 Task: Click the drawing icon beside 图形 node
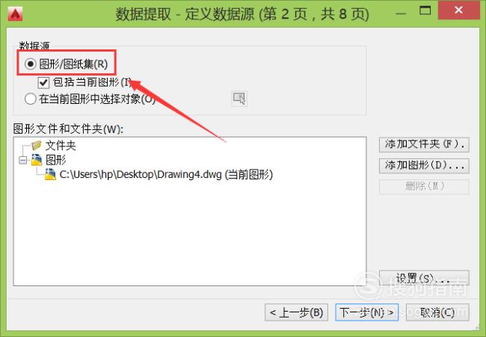click(37, 160)
